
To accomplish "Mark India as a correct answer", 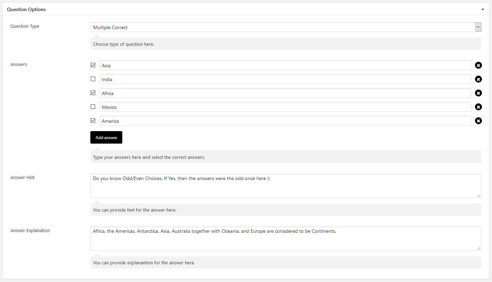I will [x=93, y=79].
